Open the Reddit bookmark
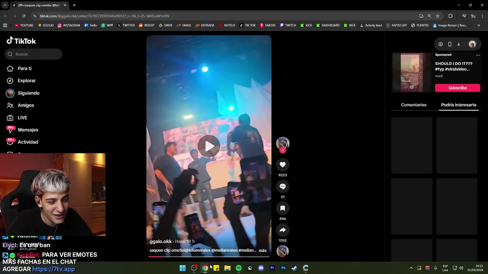The height and width of the screenshot is (274, 488). coord(146,25)
